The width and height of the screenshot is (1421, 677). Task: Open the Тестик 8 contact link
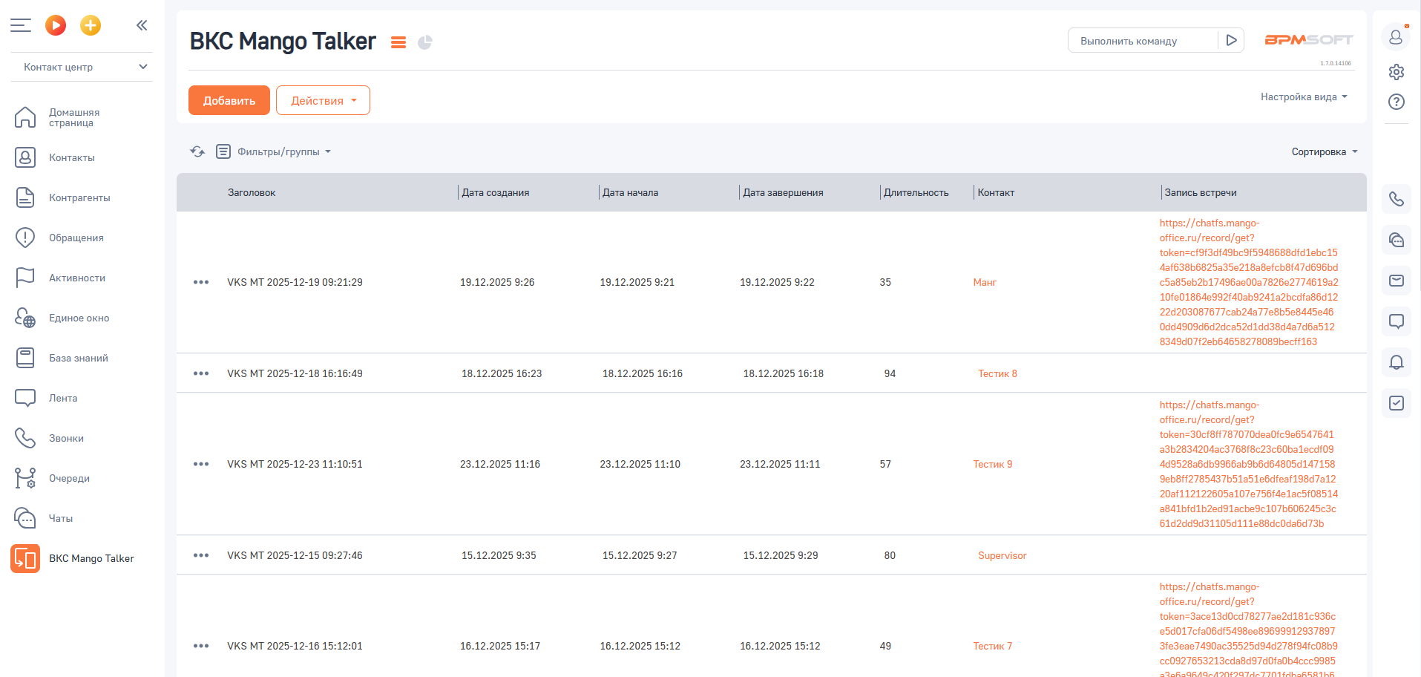(x=997, y=373)
